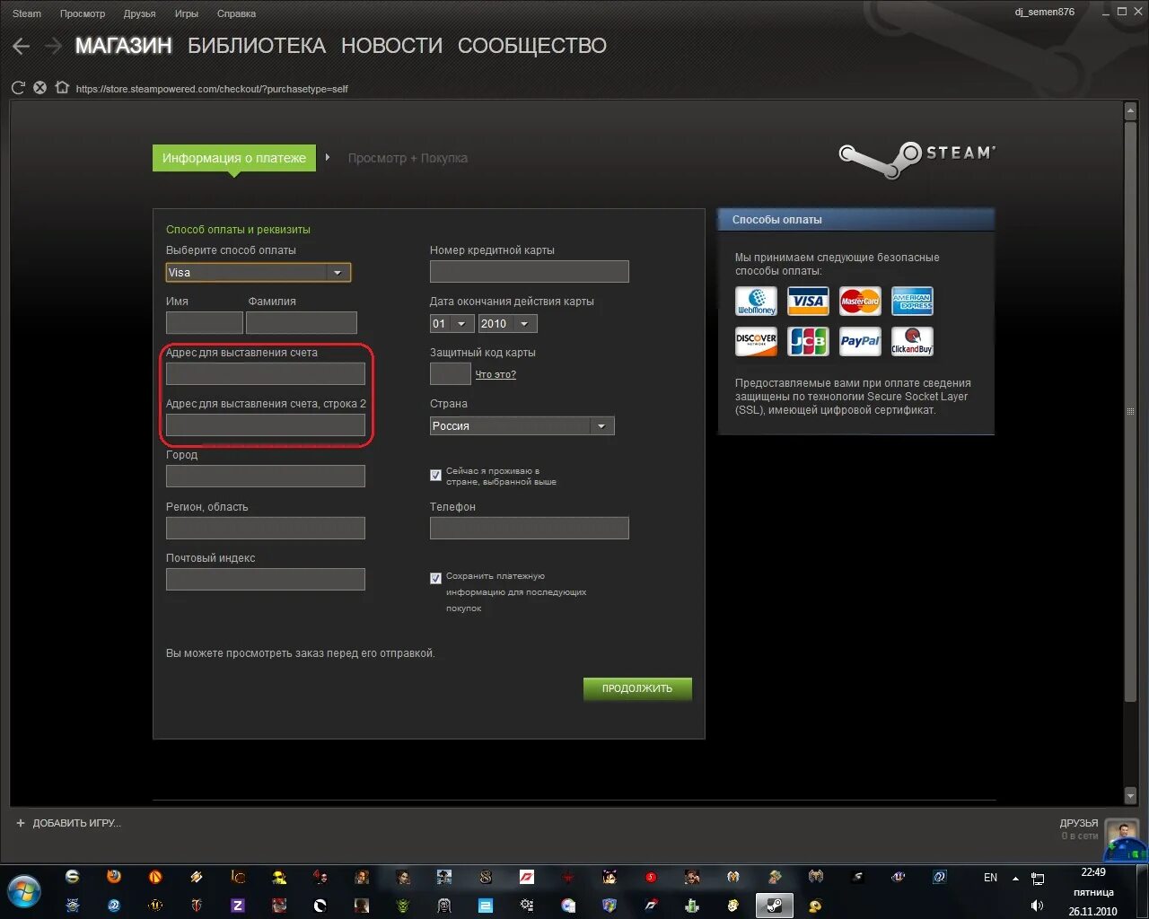
Task: Switch the EN input language indicator
Action: tap(990, 878)
